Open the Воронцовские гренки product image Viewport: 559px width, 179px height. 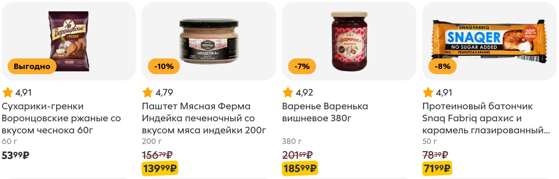tap(69, 41)
